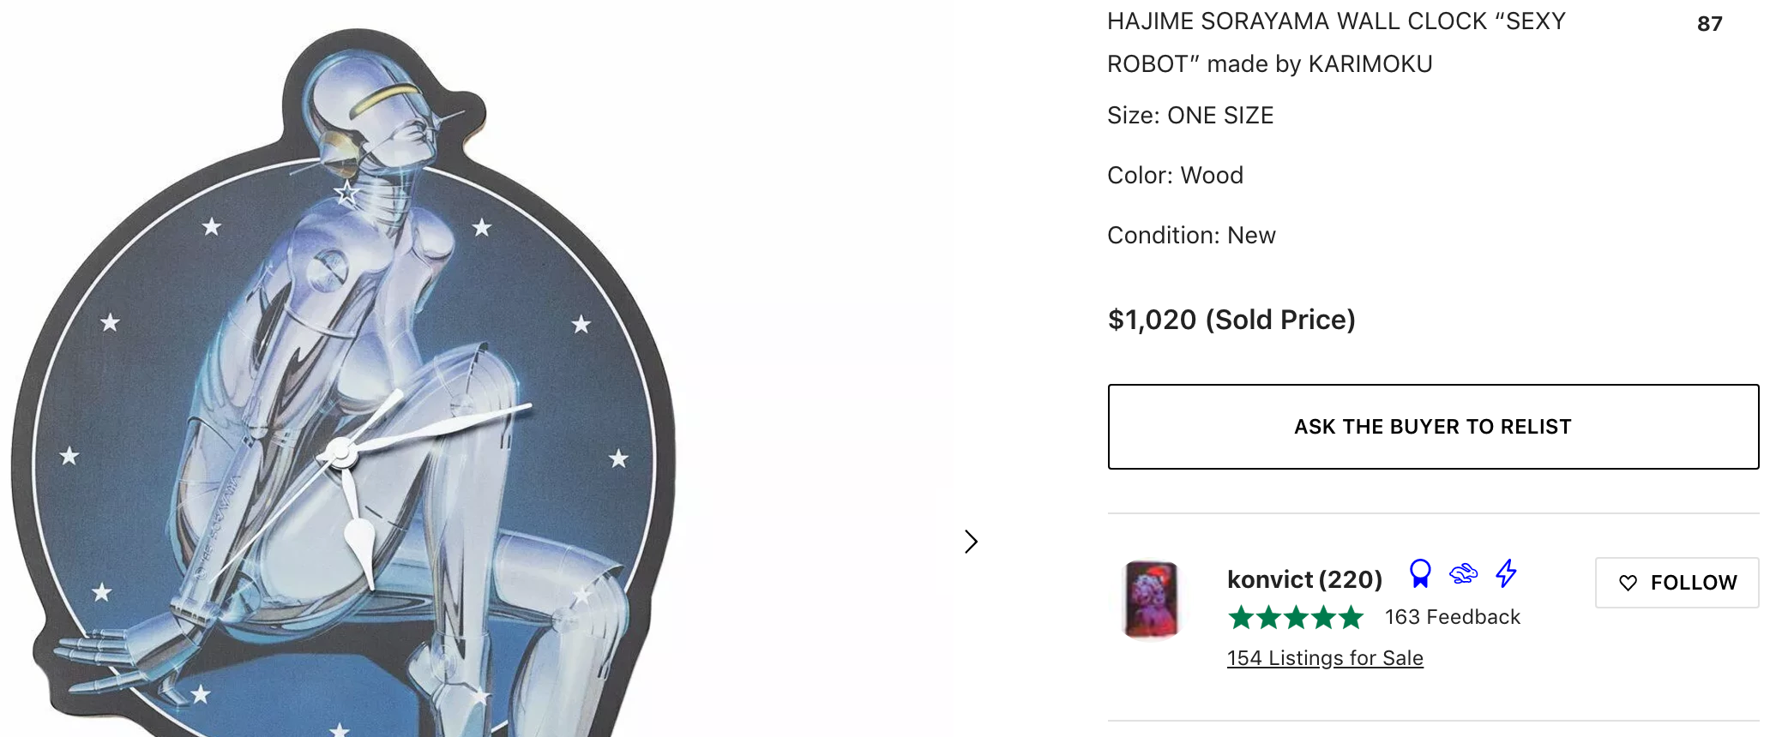
Task: Open 154 Listings for Sale link
Action: pyautogui.click(x=1325, y=658)
